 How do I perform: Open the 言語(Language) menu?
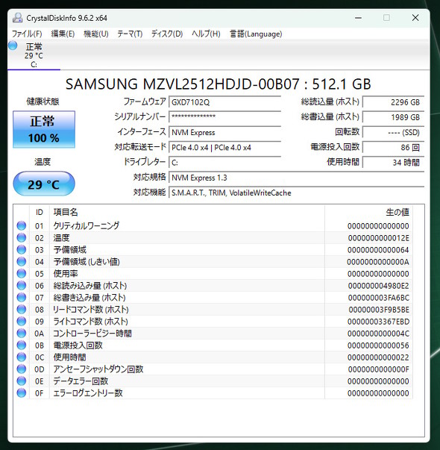click(x=256, y=34)
